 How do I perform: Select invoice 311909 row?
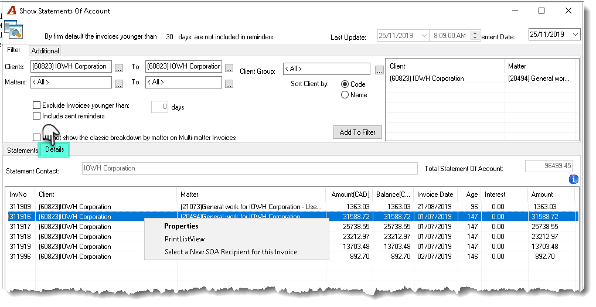(292, 207)
